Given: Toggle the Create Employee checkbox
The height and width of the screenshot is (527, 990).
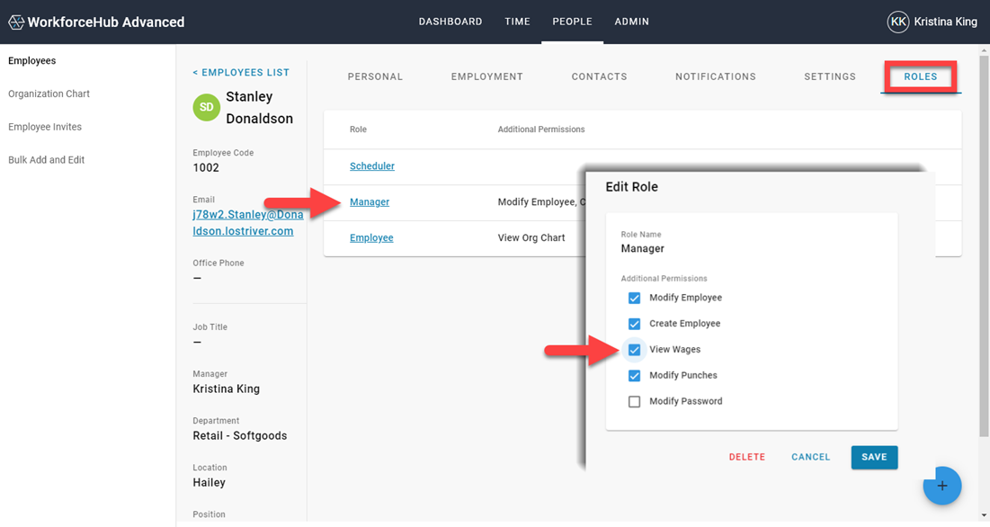Looking at the screenshot, I should point(634,324).
